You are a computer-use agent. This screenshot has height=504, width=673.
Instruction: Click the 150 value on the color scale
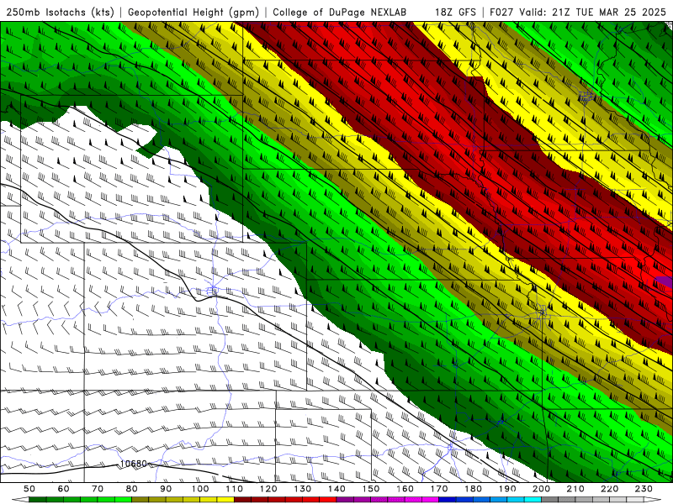(371, 489)
